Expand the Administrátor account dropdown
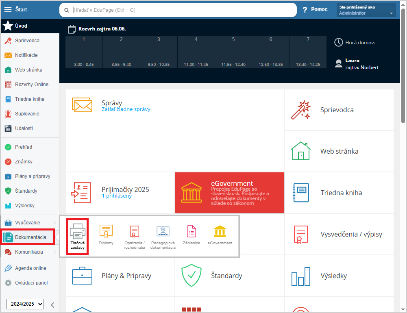The image size is (407, 313). [x=391, y=13]
